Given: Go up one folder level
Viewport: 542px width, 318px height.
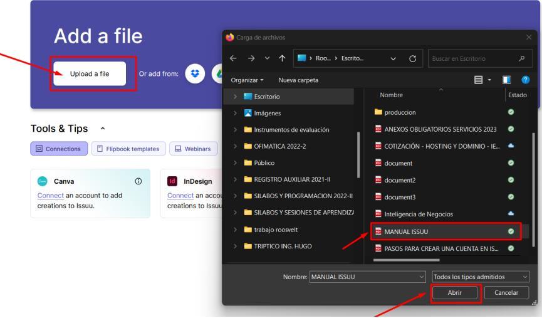Looking at the screenshot, I should 282,58.
